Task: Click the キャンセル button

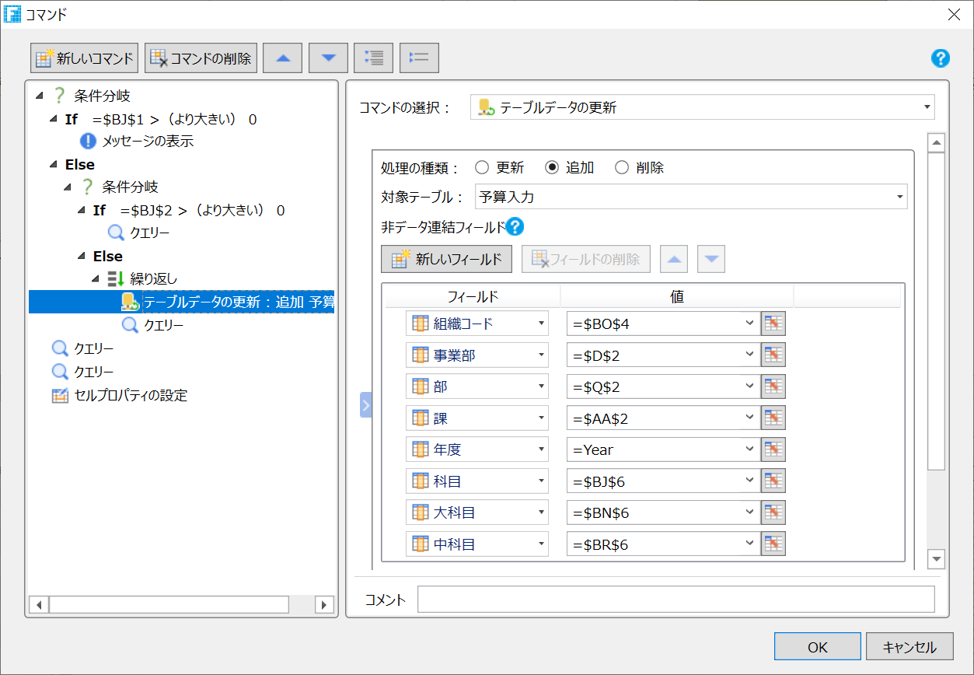Action: pyautogui.click(x=909, y=646)
